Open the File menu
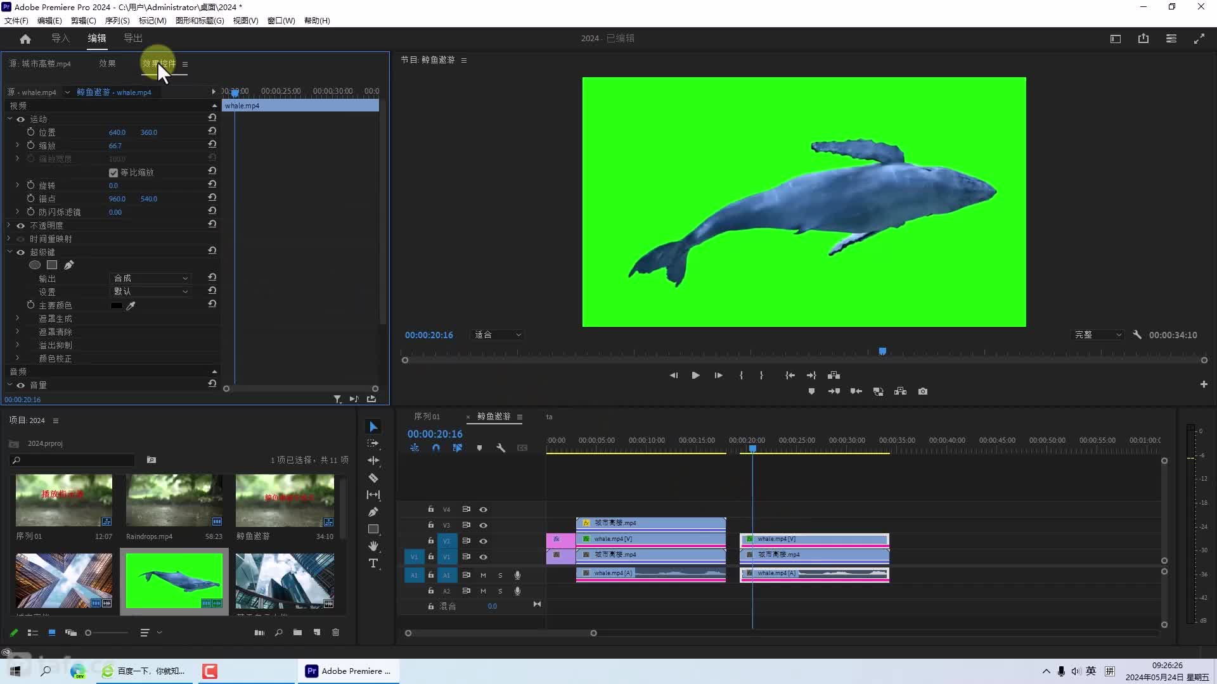Image resolution: width=1217 pixels, height=684 pixels. 16,20
